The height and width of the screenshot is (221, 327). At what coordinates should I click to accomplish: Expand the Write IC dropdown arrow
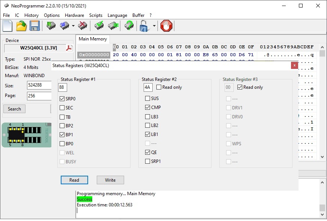coord(73,26)
